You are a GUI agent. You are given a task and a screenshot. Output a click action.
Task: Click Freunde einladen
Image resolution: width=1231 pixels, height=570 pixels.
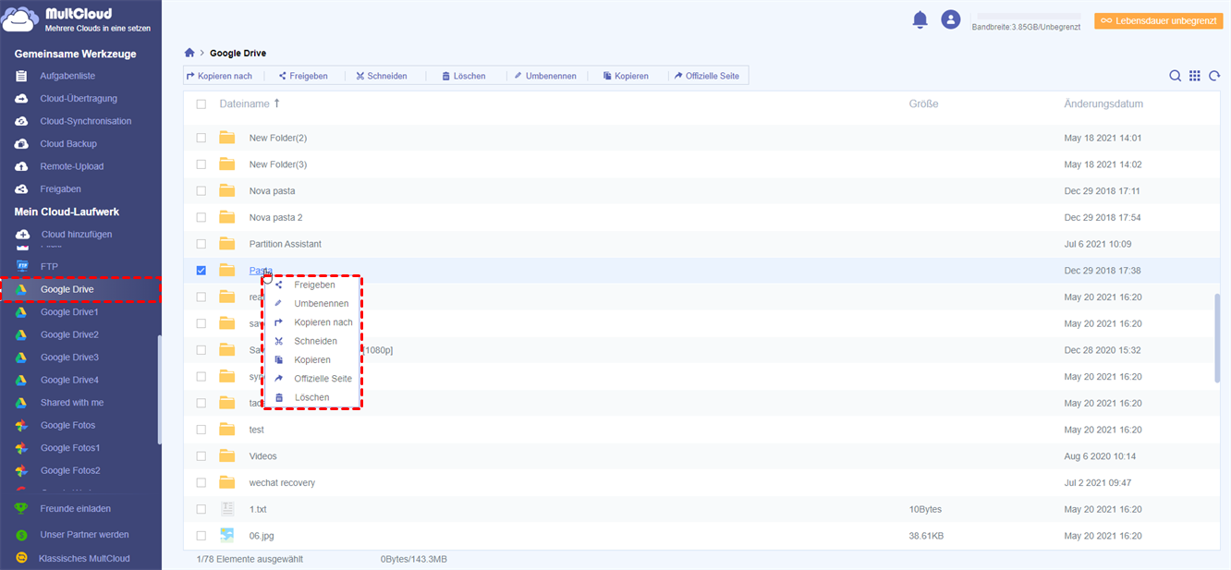click(x=76, y=508)
